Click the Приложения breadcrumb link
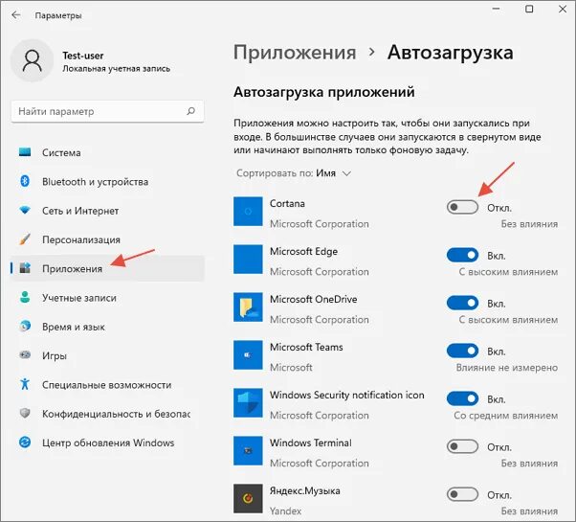The image size is (576, 522). pyautogui.click(x=295, y=53)
